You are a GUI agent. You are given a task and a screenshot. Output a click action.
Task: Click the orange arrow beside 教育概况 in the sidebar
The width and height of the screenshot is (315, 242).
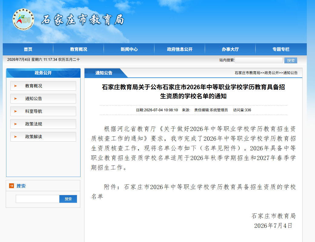pyautogui.click(x=15, y=86)
